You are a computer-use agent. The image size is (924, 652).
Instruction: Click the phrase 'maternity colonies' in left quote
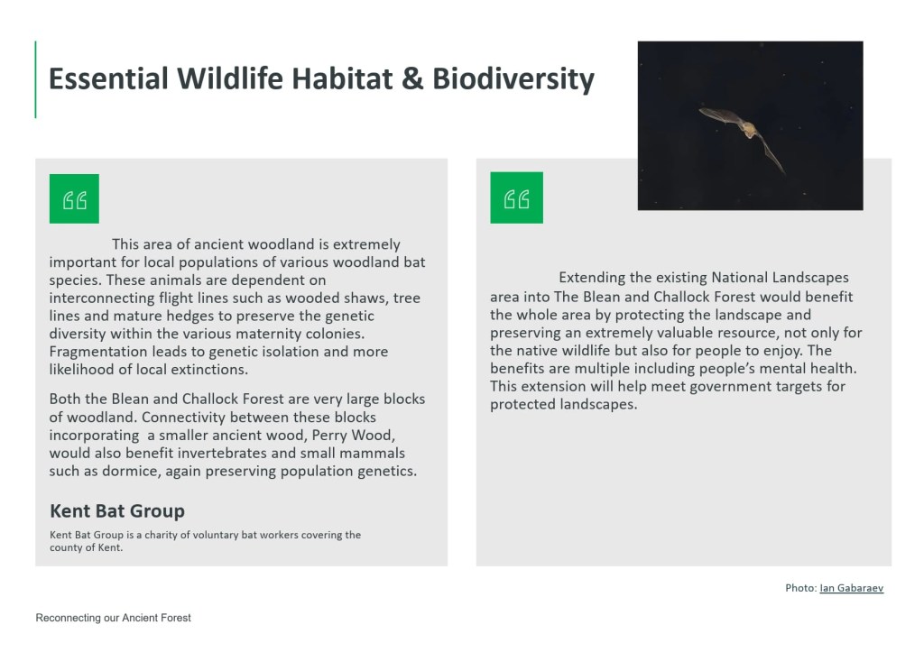coord(352,334)
